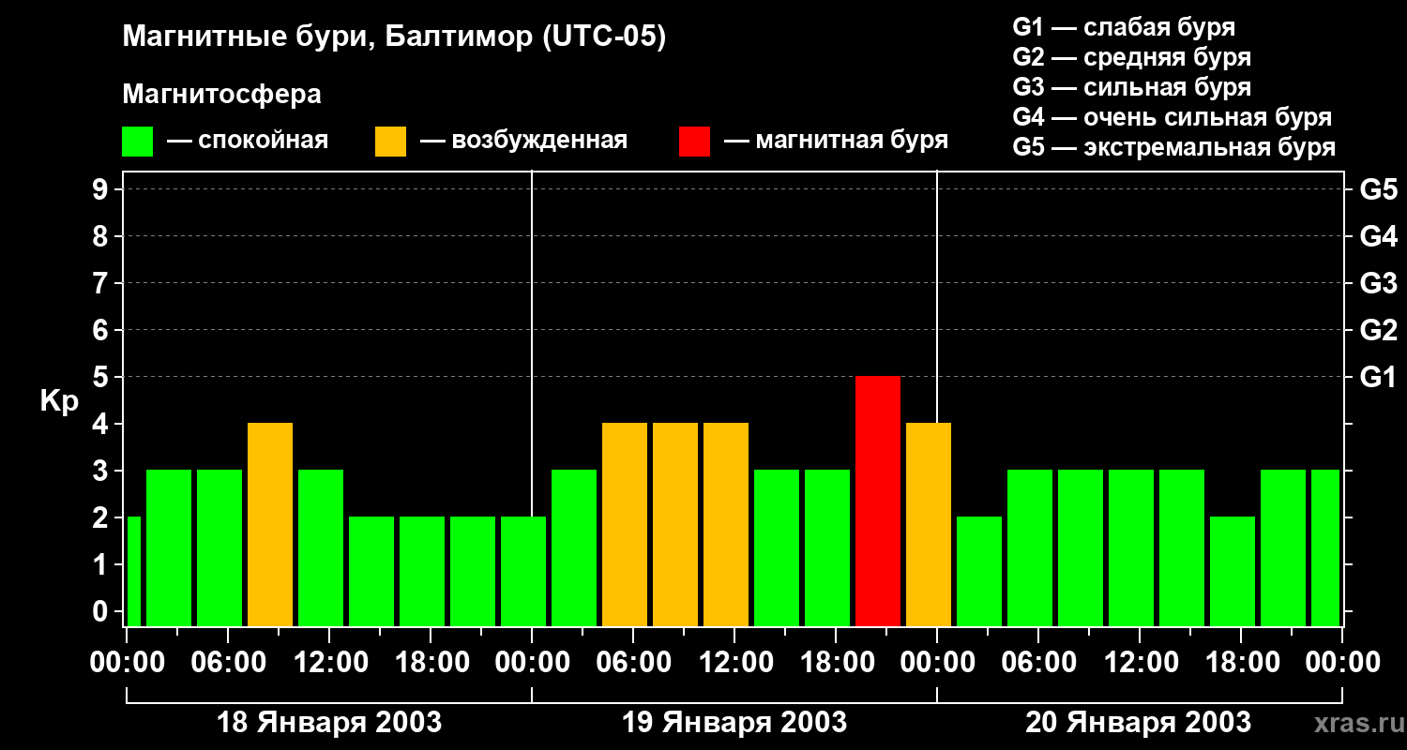Click the "— спокойная" legend label
The image size is (1407, 750).
pyautogui.click(x=248, y=141)
